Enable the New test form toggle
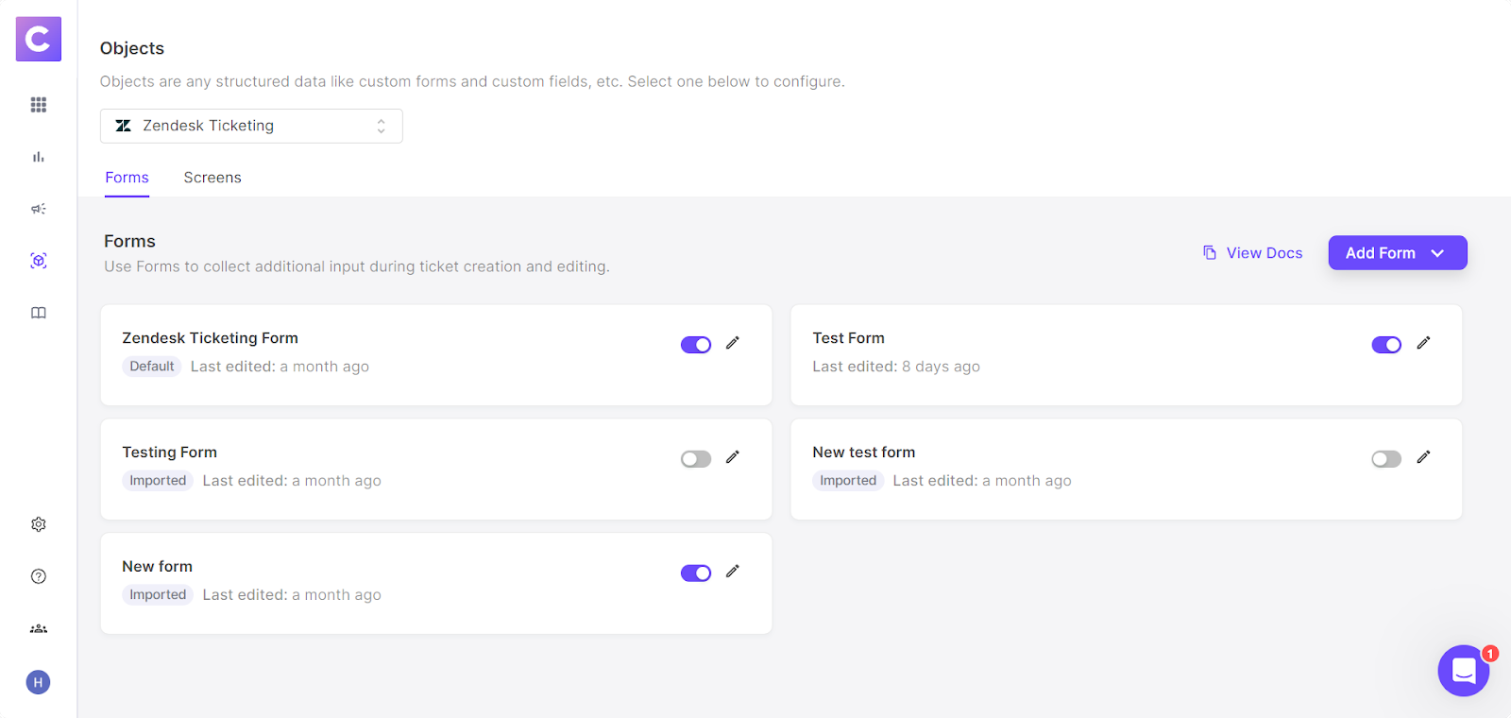The height and width of the screenshot is (718, 1511). click(x=1386, y=459)
